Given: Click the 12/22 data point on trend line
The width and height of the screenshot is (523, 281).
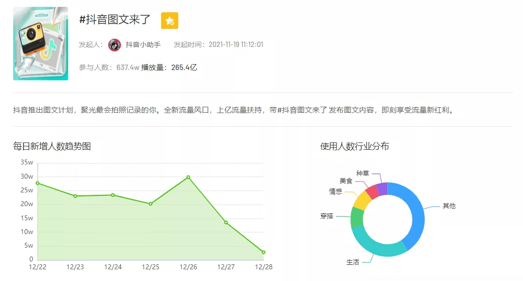Looking at the screenshot, I should click(x=37, y=183).
